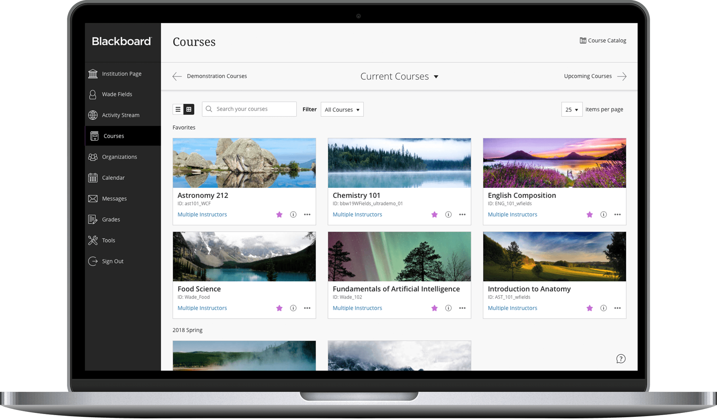Toggle favorite star on Chemistry 101
This screenshot has width=717, height=419.
[x=434, y=214]
